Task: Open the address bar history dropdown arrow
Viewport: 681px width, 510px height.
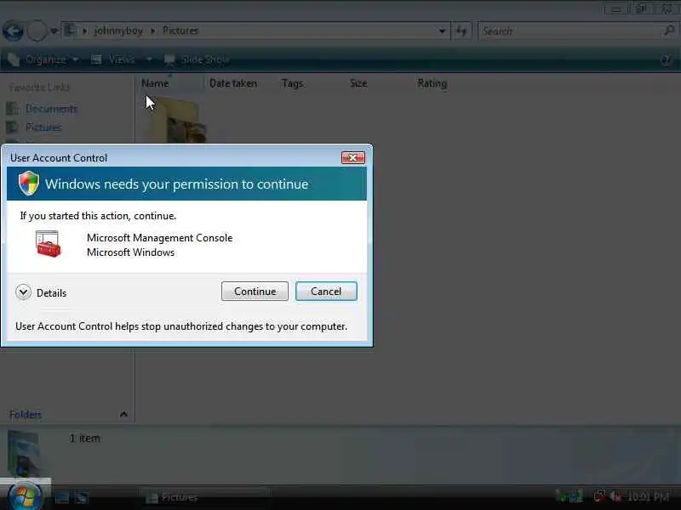Action: tap(442, 31)
